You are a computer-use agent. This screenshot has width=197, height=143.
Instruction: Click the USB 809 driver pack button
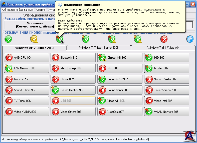point(73,101)
